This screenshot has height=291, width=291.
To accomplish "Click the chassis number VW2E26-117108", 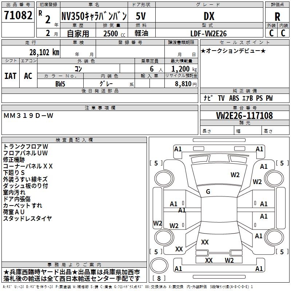I will point(244,116).
